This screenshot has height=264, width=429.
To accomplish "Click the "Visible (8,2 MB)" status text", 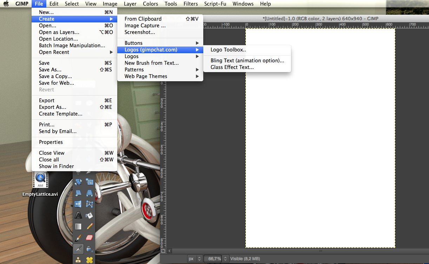I will click(245, 259).
